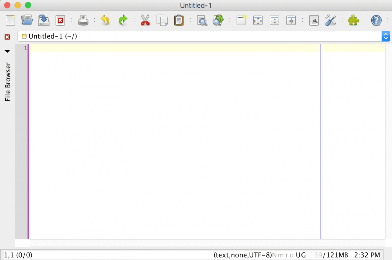Open the Plugin Manager puzzle icon
This screenshot has height=260, width=392.
pyautogui.click(x=353, y=20)
